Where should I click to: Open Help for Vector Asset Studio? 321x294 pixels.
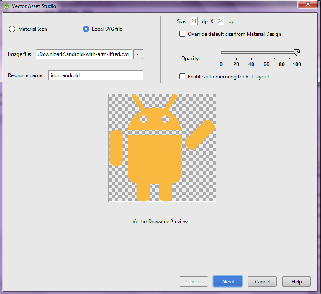(297, 281)
